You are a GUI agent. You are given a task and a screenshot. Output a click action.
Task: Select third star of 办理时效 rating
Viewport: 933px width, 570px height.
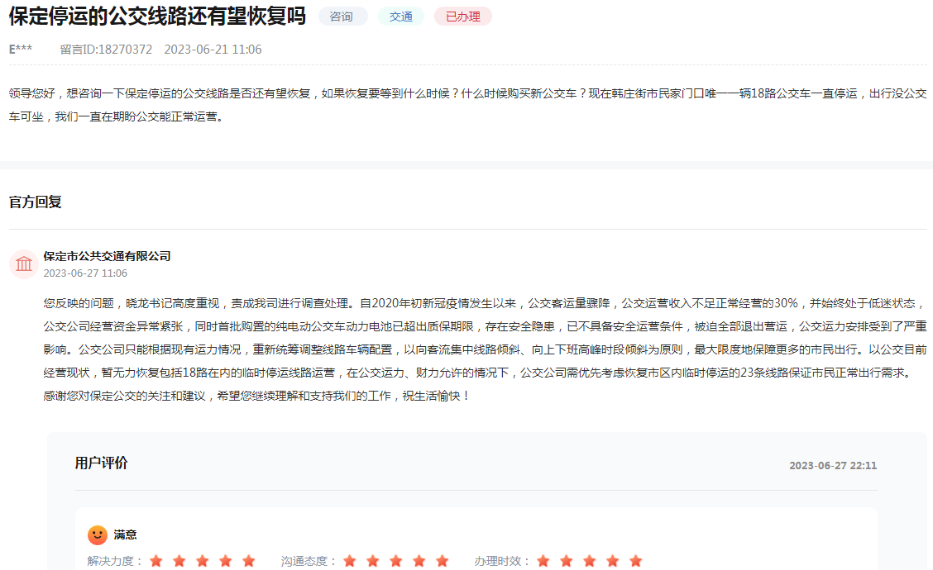click(x=590, y=561)
